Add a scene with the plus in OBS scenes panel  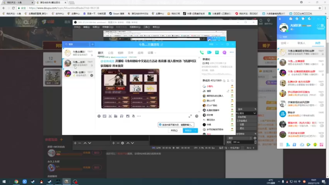click(x=75, y=143)
